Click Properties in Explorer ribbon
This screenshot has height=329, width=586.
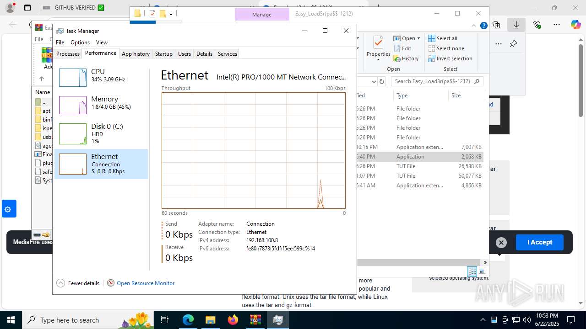(x=378, y=48)
